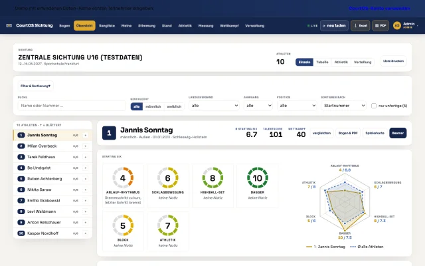The width and height of the screenshot is (425, 266).
Task: Click the 1 - Jannis Sonntag legend entry
Action: [326, 247]
